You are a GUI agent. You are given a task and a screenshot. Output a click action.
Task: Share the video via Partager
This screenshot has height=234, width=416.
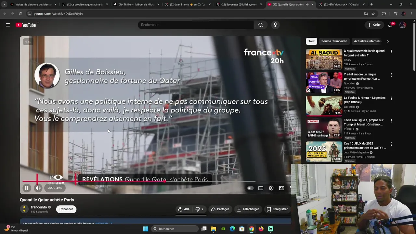(x=220, y=209)
